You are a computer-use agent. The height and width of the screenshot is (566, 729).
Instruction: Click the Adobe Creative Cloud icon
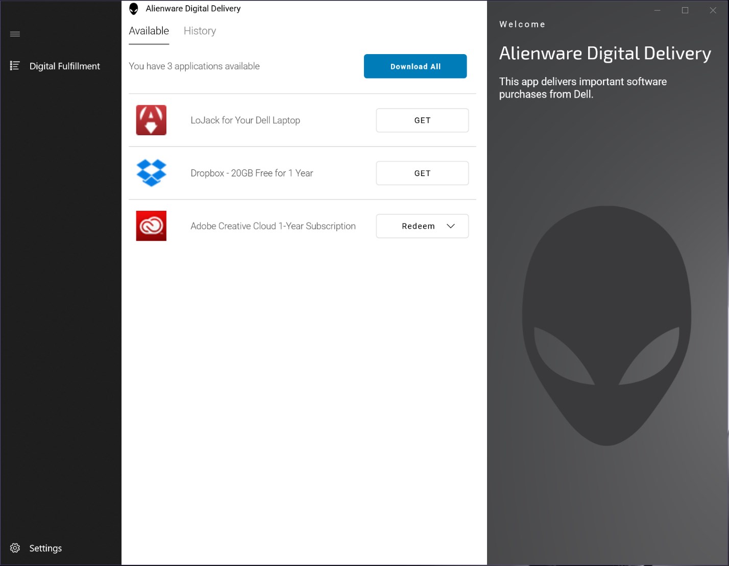[x=151, y=226]
